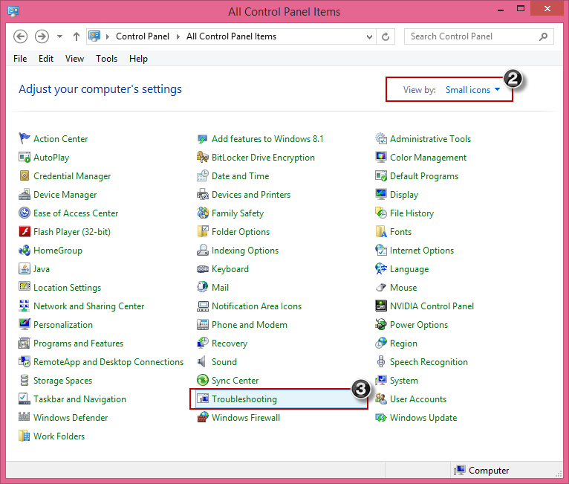Open the File menu
The image size is (569, 484).
coord(20,59)
